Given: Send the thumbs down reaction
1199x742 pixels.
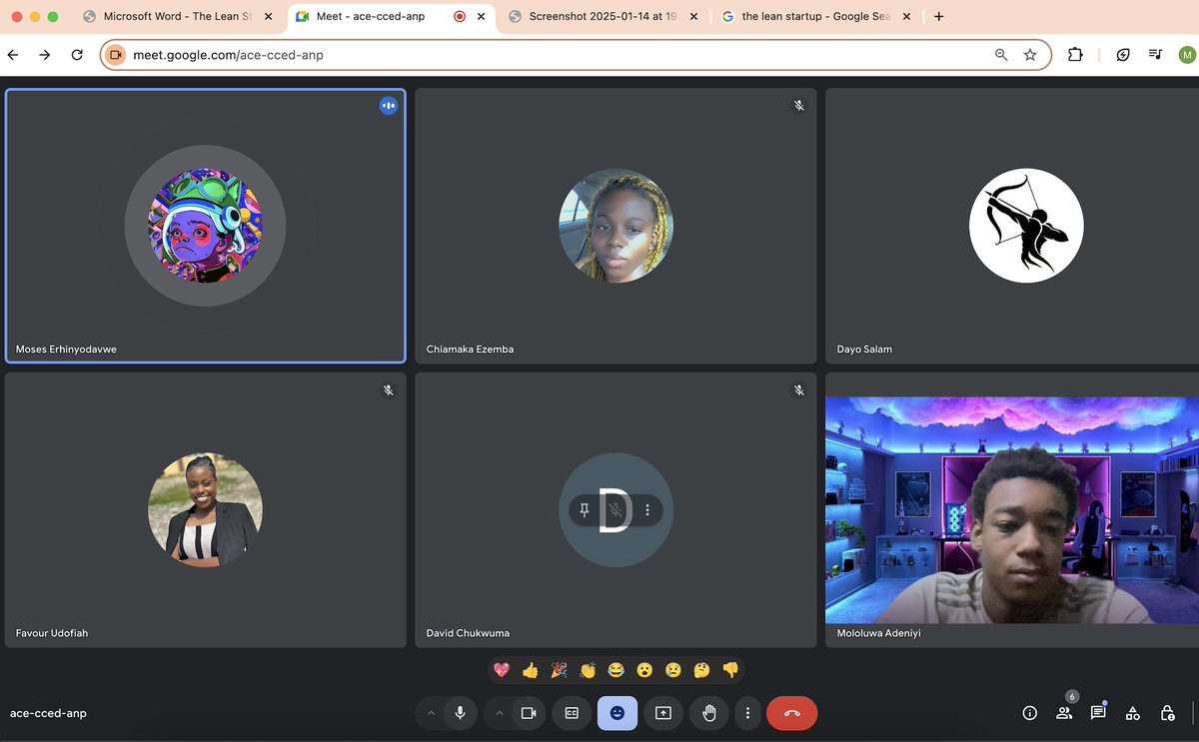Looking at the screenshot, I should pos(730,670).
